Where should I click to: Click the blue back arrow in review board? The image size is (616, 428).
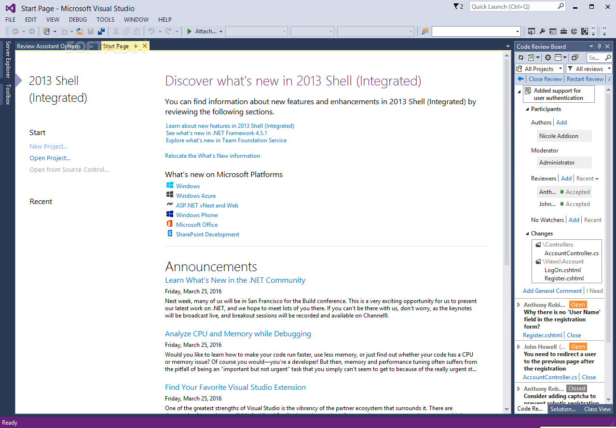coord(520,79)
